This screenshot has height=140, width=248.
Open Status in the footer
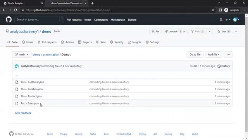93,134
